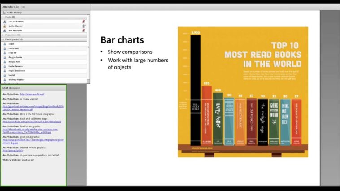
Task: Click Caitlin Shanley's microphone status icon
Action: pos(83,26)
